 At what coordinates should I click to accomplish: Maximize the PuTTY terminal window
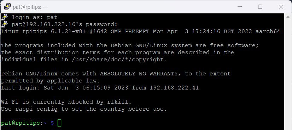[260, 7]
